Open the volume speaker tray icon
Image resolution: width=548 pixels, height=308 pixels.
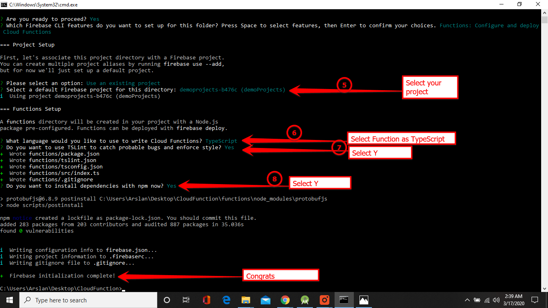tap(496, 300)
